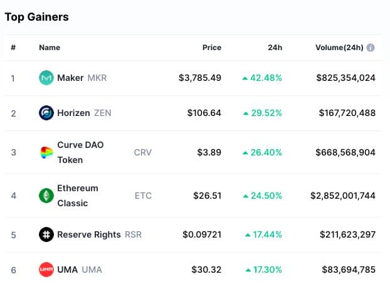
Task: Click the Maker coin logo icon
Action: pyautogui.click(x=46, y=78)
